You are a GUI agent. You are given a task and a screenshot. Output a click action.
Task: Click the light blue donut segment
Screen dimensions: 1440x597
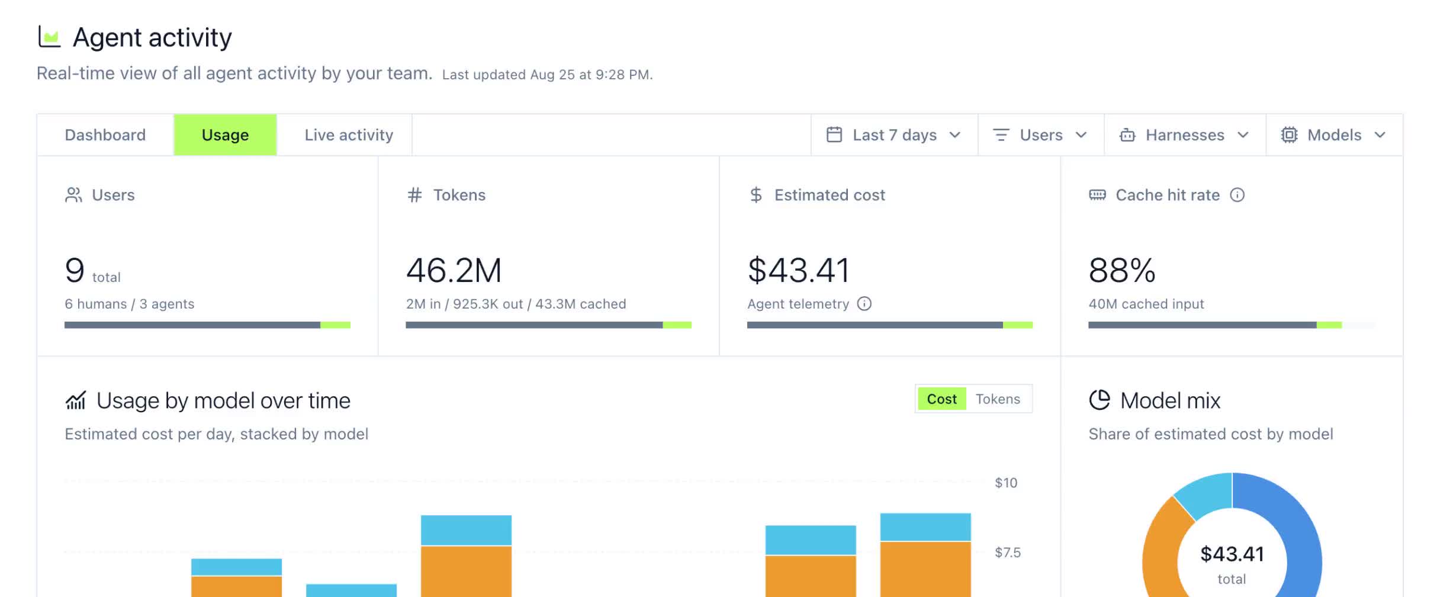tap(1208, 495)
